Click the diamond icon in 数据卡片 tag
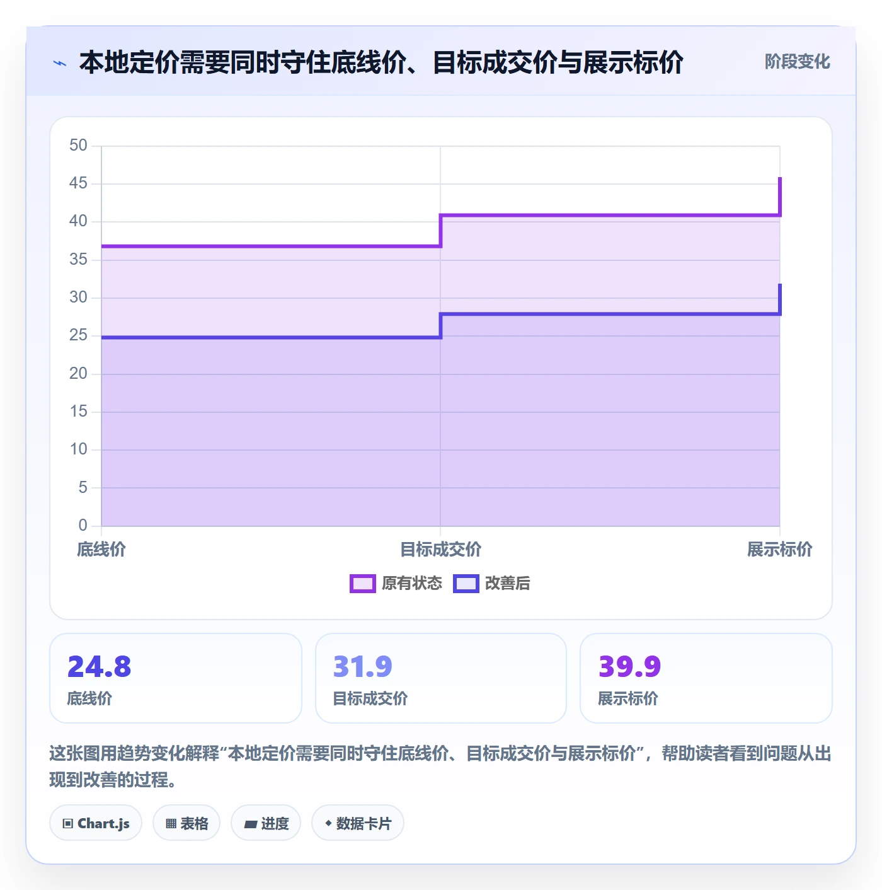This screenshot has width=882, height=890. pyautogui.click(x=328, y=823)
